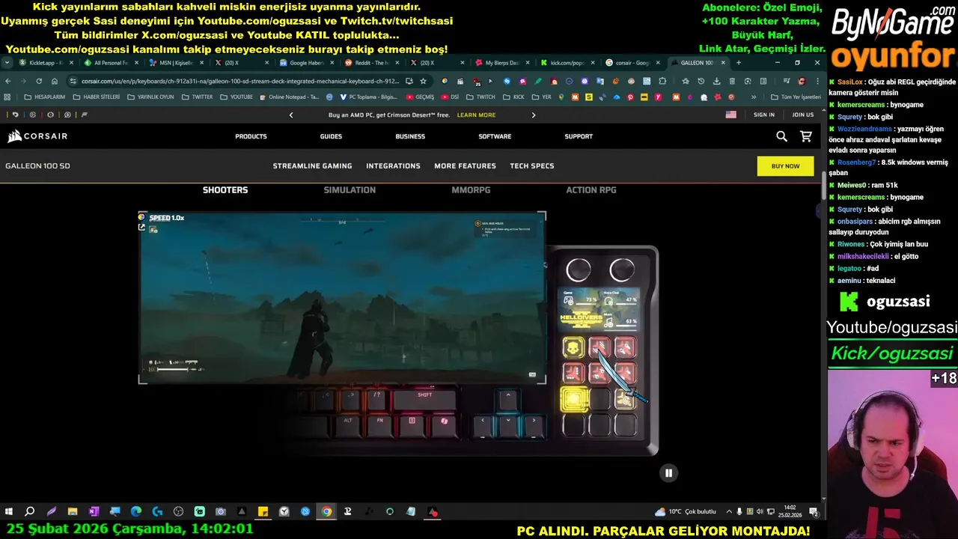
Task: Open YAYINLIK OYUN bookmark folder
Action: coord(150,97)
